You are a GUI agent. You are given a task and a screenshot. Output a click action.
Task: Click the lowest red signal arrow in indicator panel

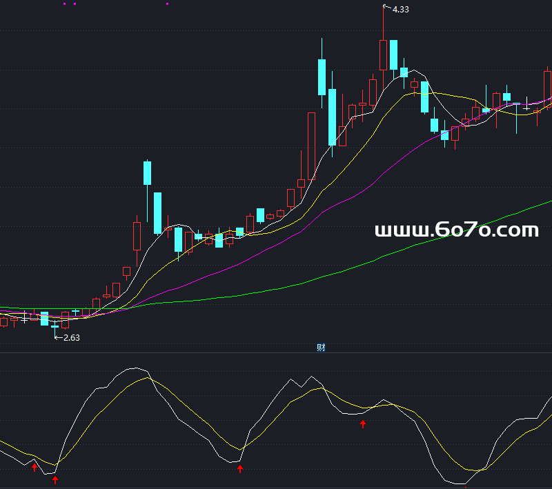coord(55,480)
